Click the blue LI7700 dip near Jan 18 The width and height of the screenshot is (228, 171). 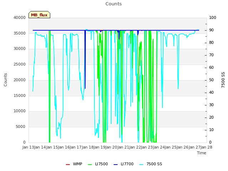point(85,59)
